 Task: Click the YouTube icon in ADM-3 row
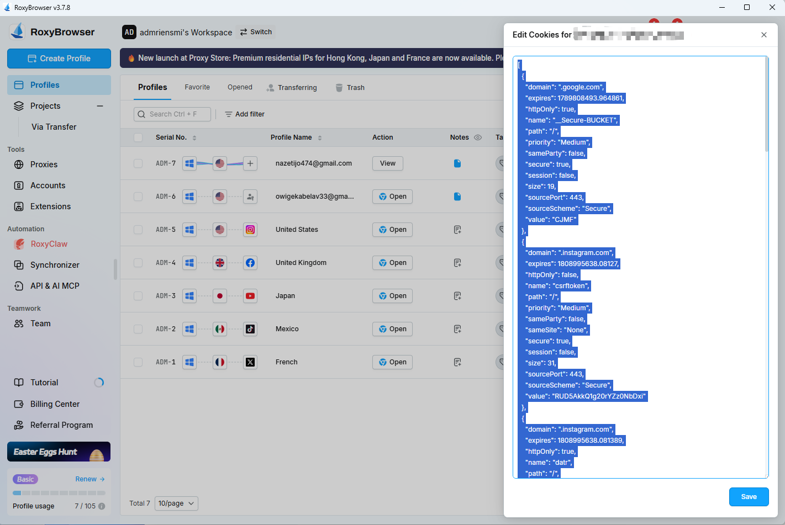tap(250, 296)
